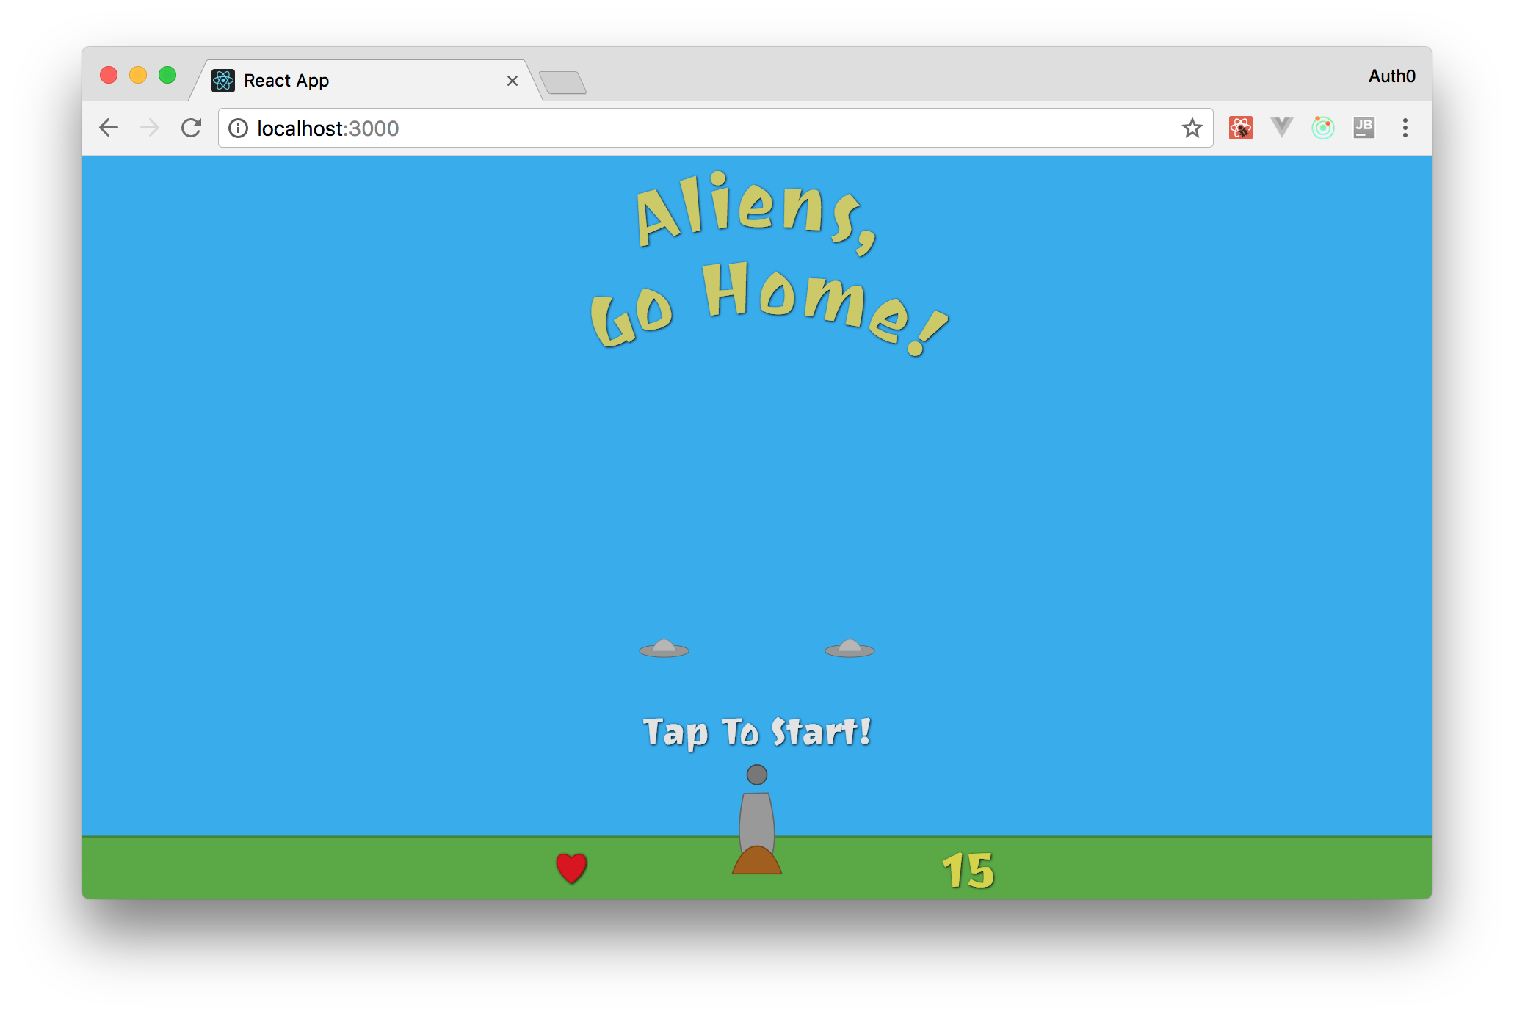The width and height of the screenshot is (1514, 1016).
Task: Click the right UFO flying in the sky
Action: coord(850,649)
